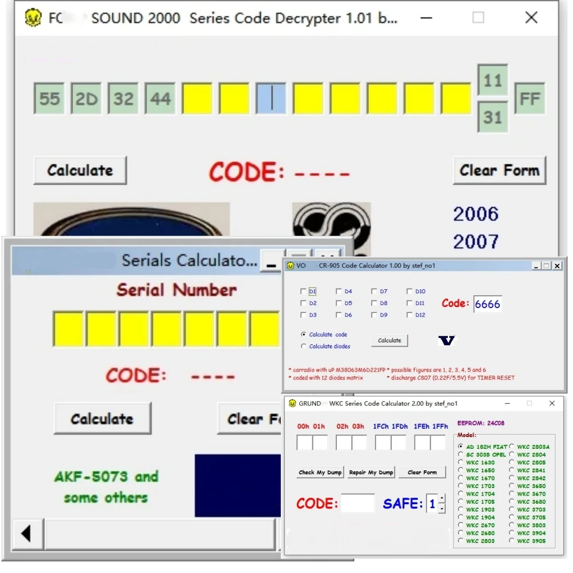
Task: Click the "EEPROM: 24C08" label
Action: [x=480, y=424]
